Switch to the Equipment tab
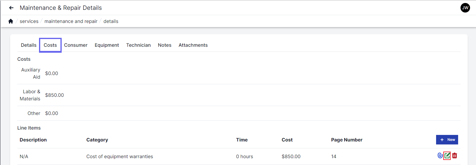The height and width of the screenshot is (165, 476). [107, 45]
